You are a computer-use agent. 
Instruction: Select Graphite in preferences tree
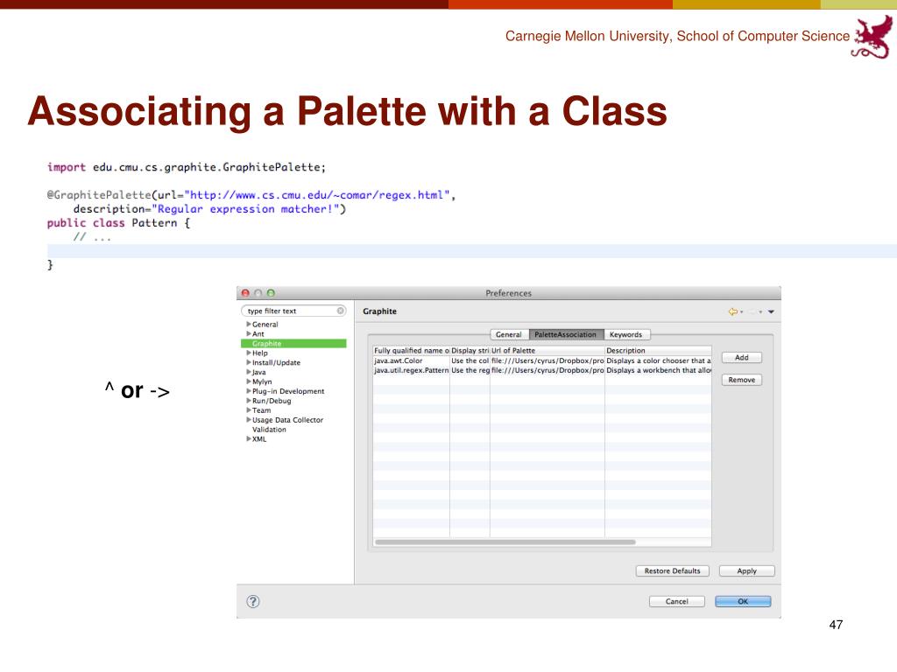293,343
